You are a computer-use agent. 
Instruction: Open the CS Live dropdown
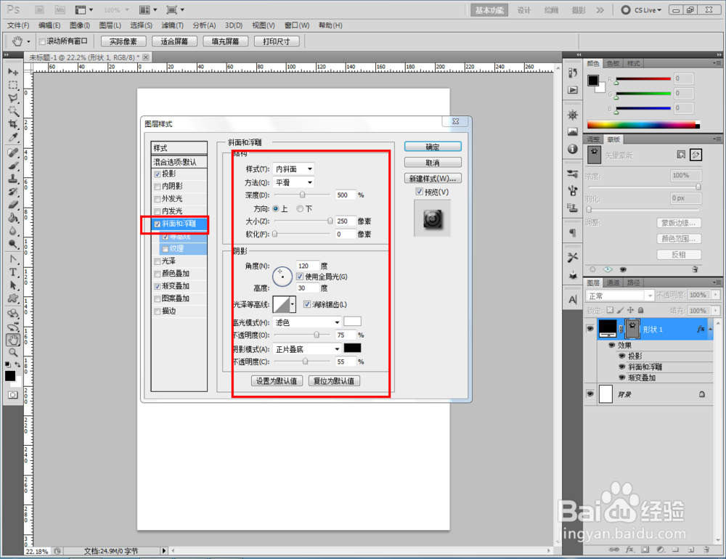click(x=642, y=9)
